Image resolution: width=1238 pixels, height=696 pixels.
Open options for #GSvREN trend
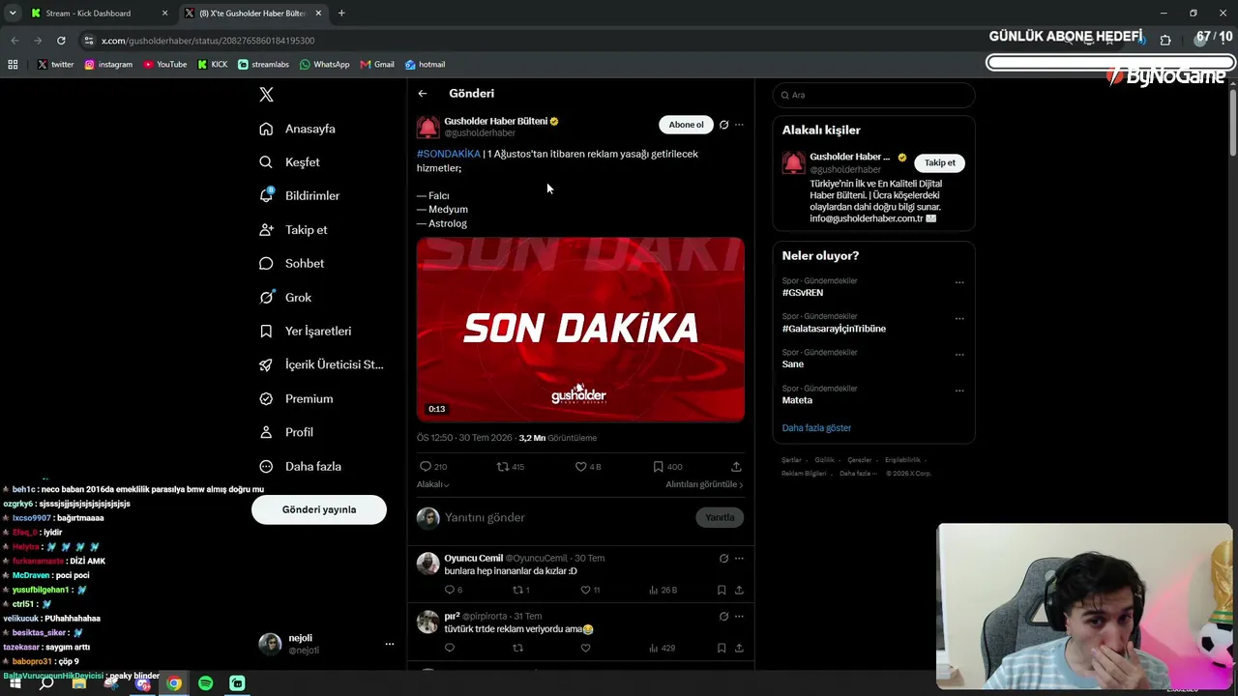tap(959, 283)
